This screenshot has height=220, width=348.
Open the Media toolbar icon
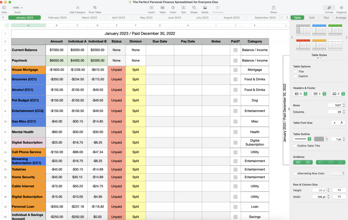pyautogui.click(x=205, y=8)
